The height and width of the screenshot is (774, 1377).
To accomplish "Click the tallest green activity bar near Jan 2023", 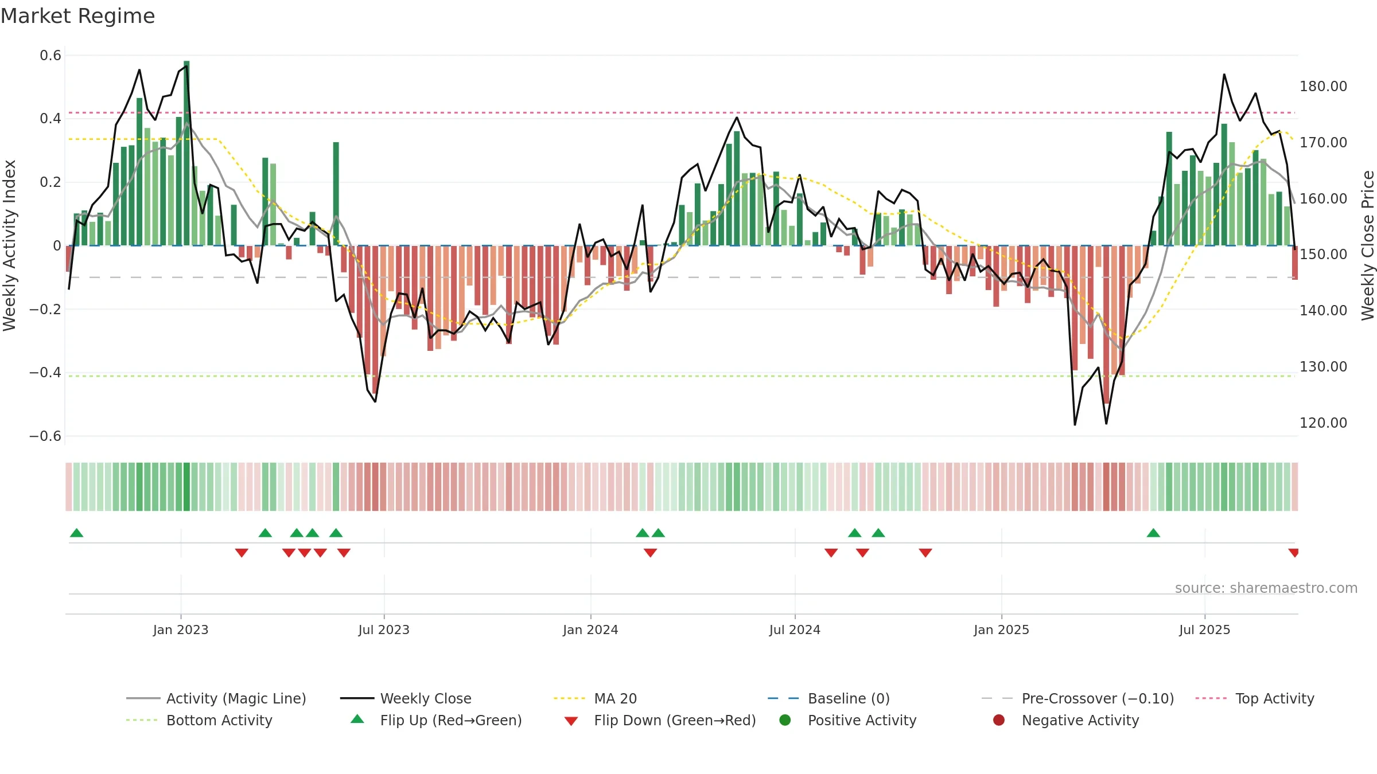I will click(186, 153).
